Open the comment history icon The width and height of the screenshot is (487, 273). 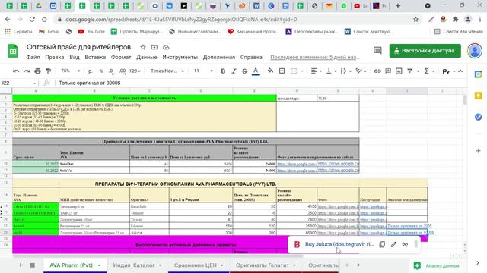(377, 51)
